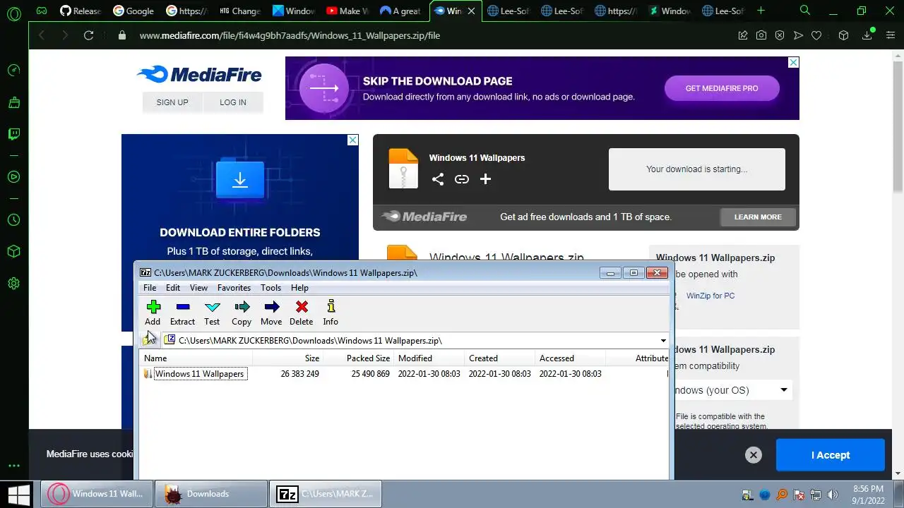This screenshot has width=904, height=508.
Task: Open browser downloads icon in address bar
Action: coord(868,35)
